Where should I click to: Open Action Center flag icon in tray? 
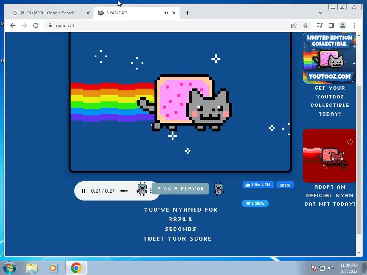(x=314, y=268)
